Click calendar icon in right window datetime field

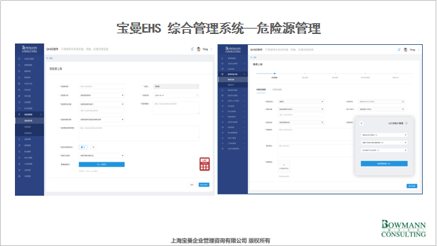coord(403,102)
